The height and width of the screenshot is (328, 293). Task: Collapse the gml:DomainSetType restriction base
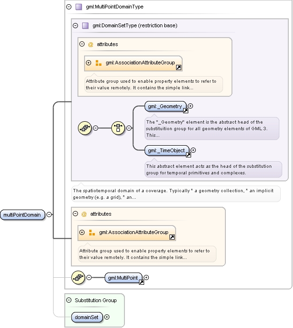[75, 26]
